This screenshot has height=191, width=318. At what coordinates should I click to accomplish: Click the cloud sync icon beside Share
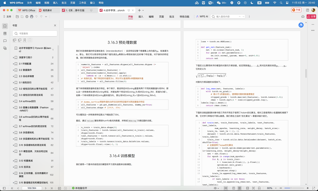(303, 16)
